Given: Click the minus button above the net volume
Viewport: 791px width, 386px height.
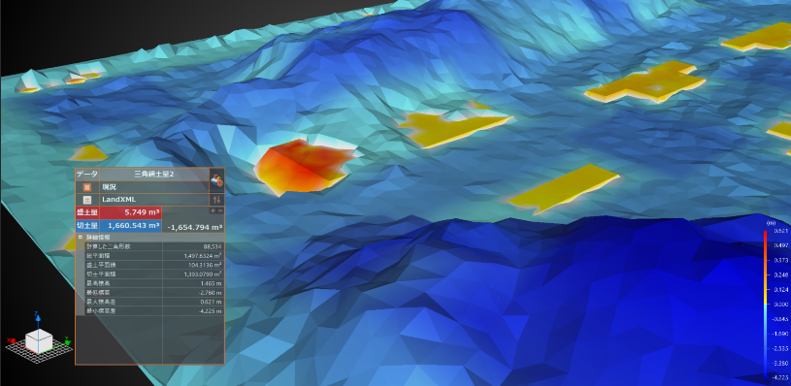Looking at the screenshot, I should tap(219, 210).
